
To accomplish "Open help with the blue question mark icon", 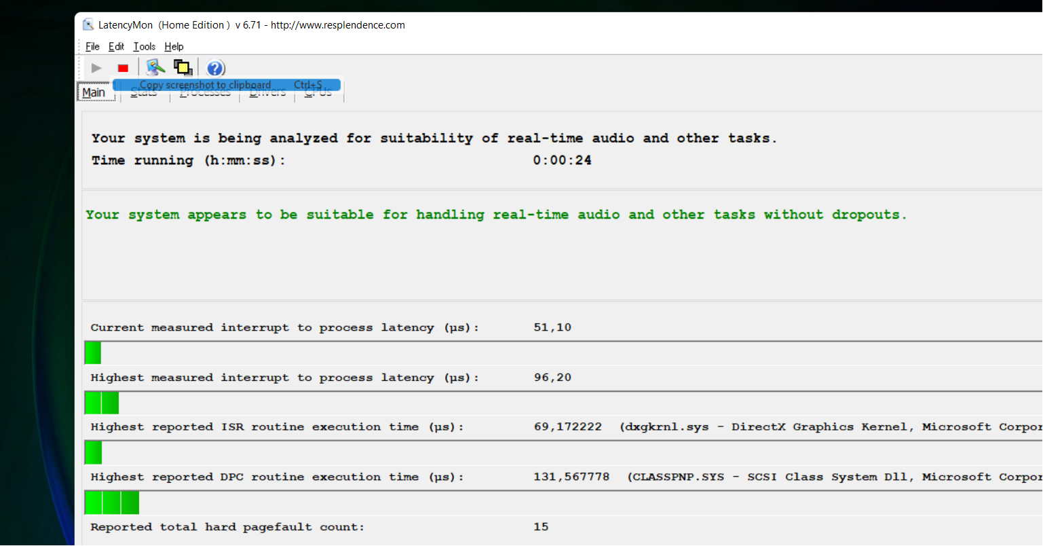I will point(215,68).
